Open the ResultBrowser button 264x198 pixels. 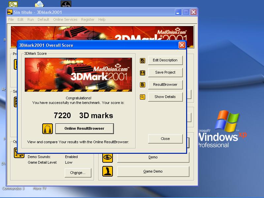coord(165,84)
